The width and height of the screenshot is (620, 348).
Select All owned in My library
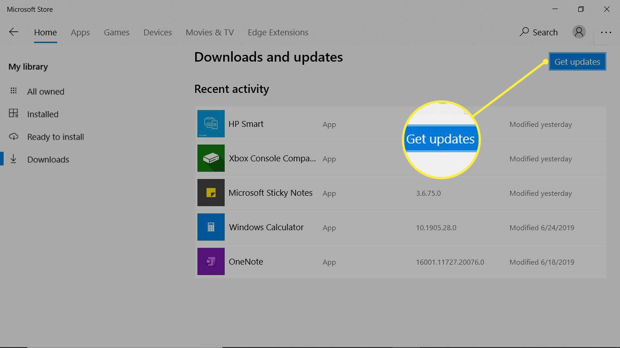tap(46, 92)
